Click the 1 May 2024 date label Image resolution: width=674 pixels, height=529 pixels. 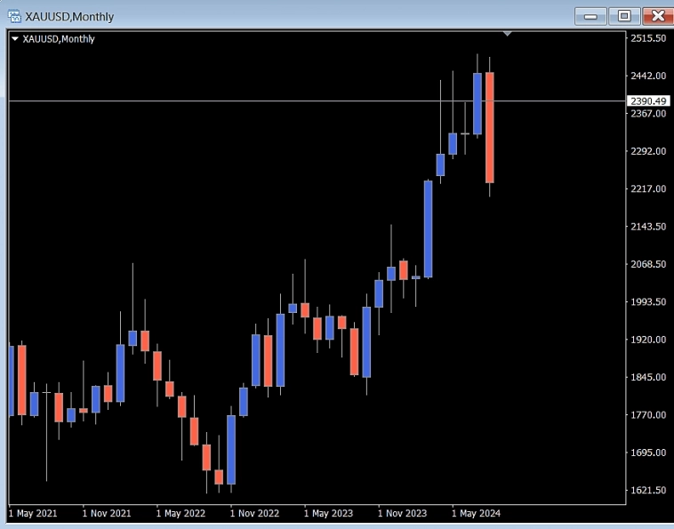point(477,513)
